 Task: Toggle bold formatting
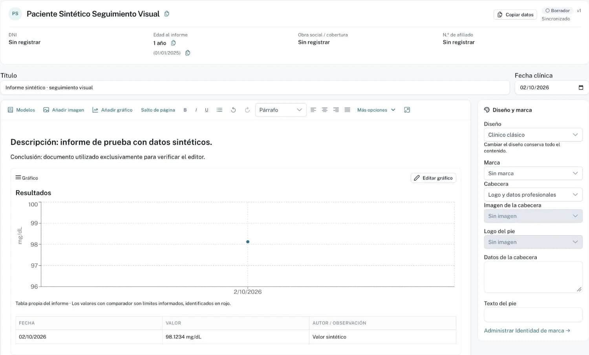pos(185,110)
